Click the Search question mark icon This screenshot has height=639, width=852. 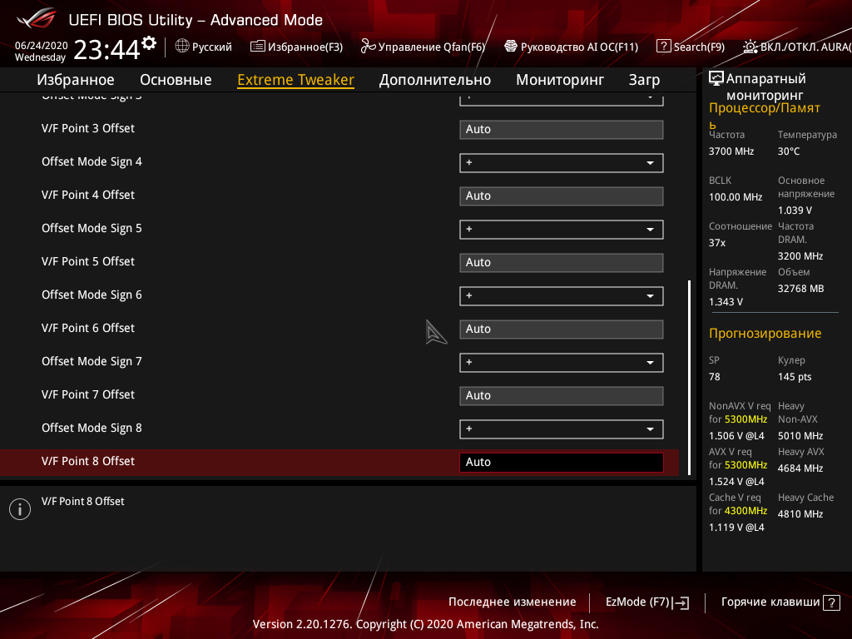click(x=663, y=47)
